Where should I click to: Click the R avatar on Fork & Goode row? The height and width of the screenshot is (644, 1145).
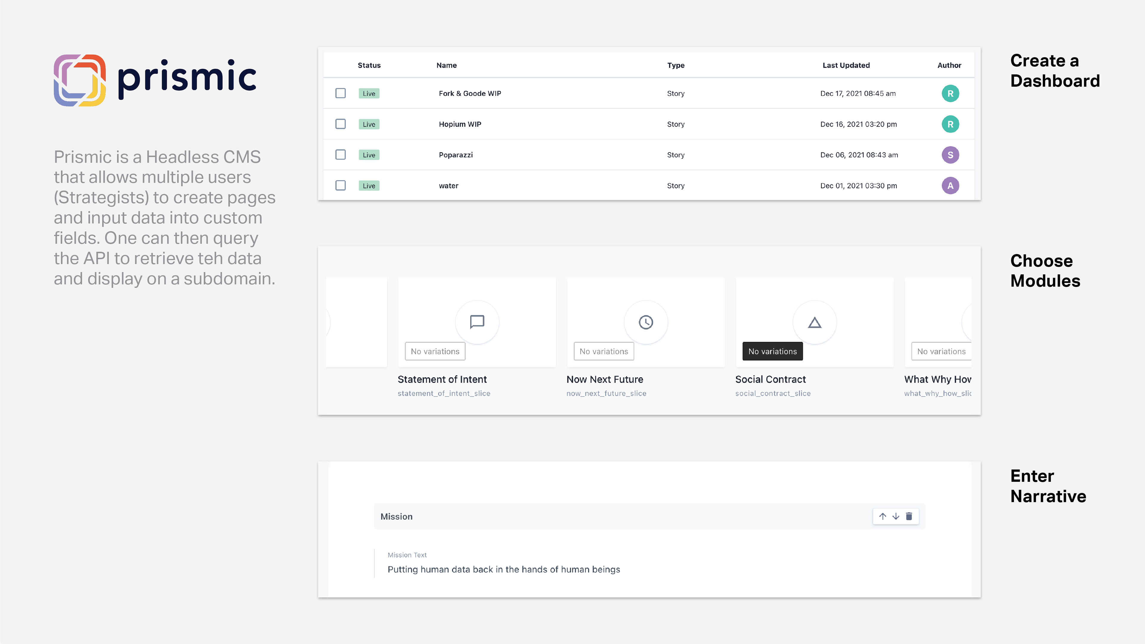(950, 93)
